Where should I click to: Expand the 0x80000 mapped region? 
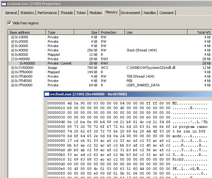pos(13,55)
